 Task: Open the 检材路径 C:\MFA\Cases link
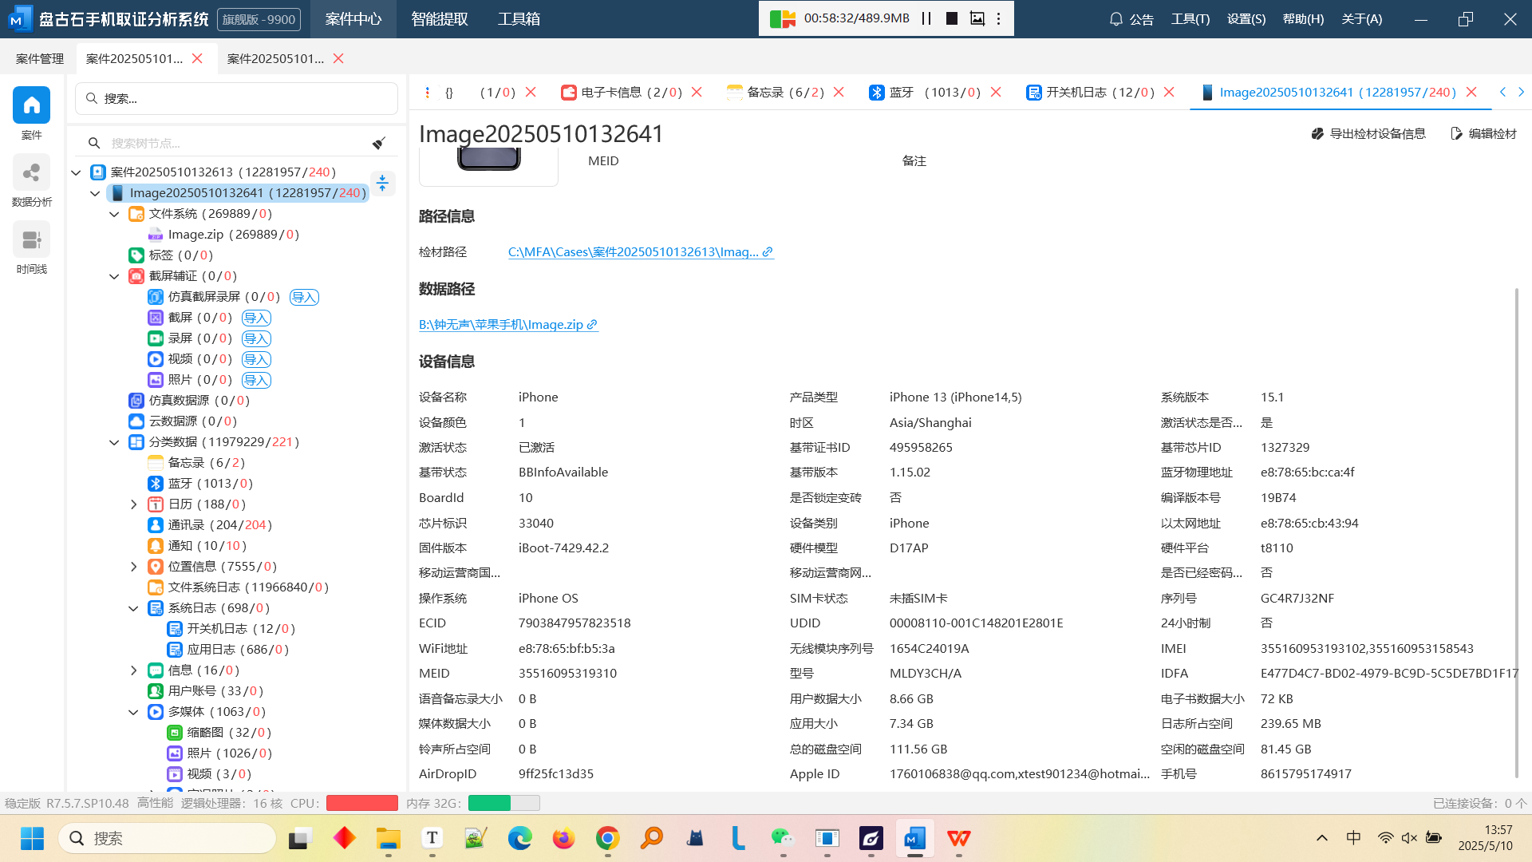click(x=641, y=252)
